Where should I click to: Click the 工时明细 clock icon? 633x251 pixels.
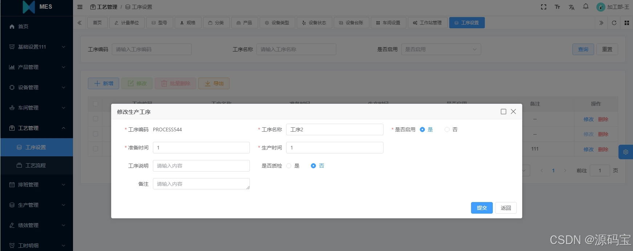[x=12, y=246]
